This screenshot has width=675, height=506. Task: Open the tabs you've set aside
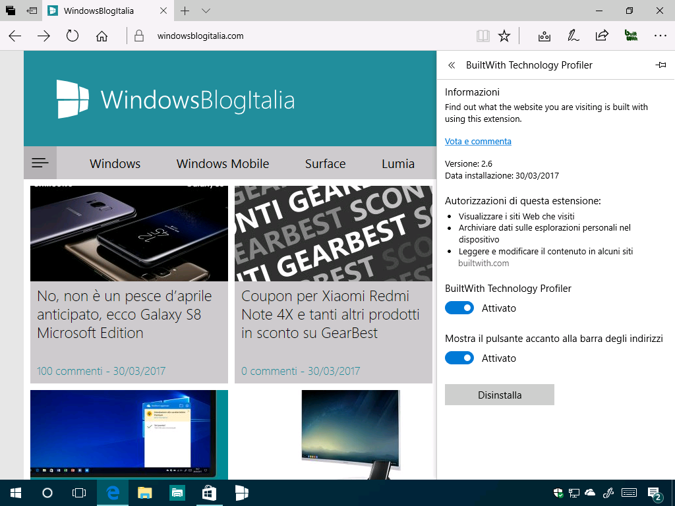point(11,11)
